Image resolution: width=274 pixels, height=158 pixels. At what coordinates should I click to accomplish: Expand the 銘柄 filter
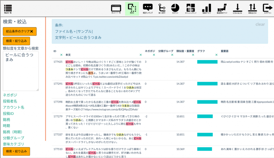[x=6, y=120]
